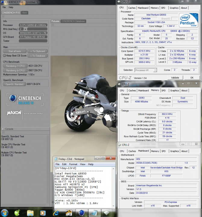This screenshot has height=217, width=202.
Task: Click the Cinebench title bar globe icon
Action: (2, 2)
